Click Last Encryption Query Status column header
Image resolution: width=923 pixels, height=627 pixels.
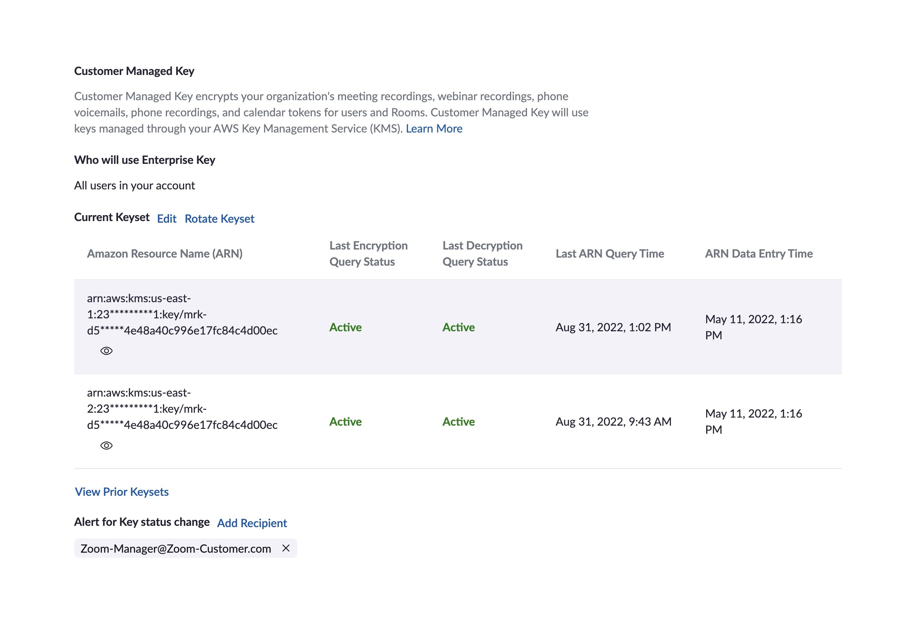point(368,253)
